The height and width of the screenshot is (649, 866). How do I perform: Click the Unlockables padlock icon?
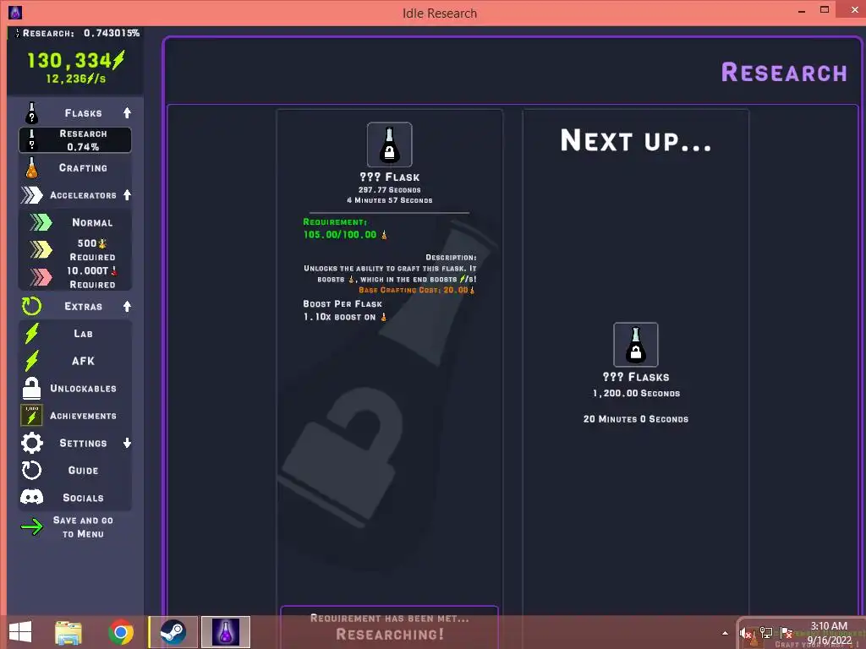click(x=31, y=388)
